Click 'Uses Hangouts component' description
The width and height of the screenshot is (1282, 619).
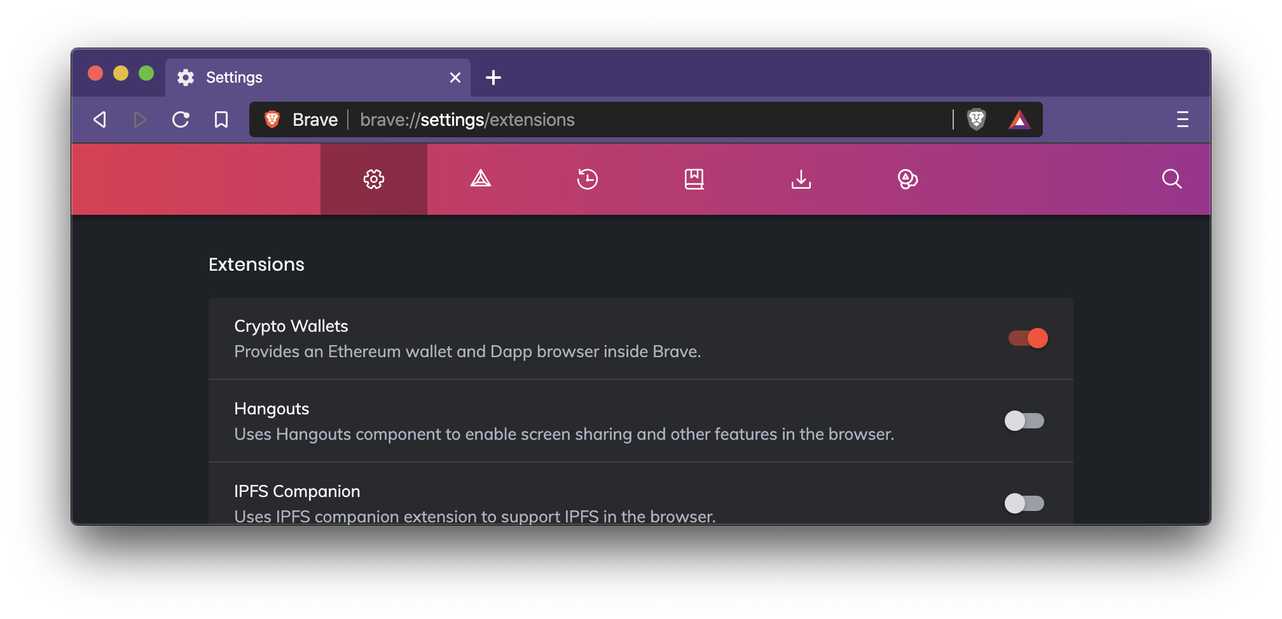click(x=564, y=434)
